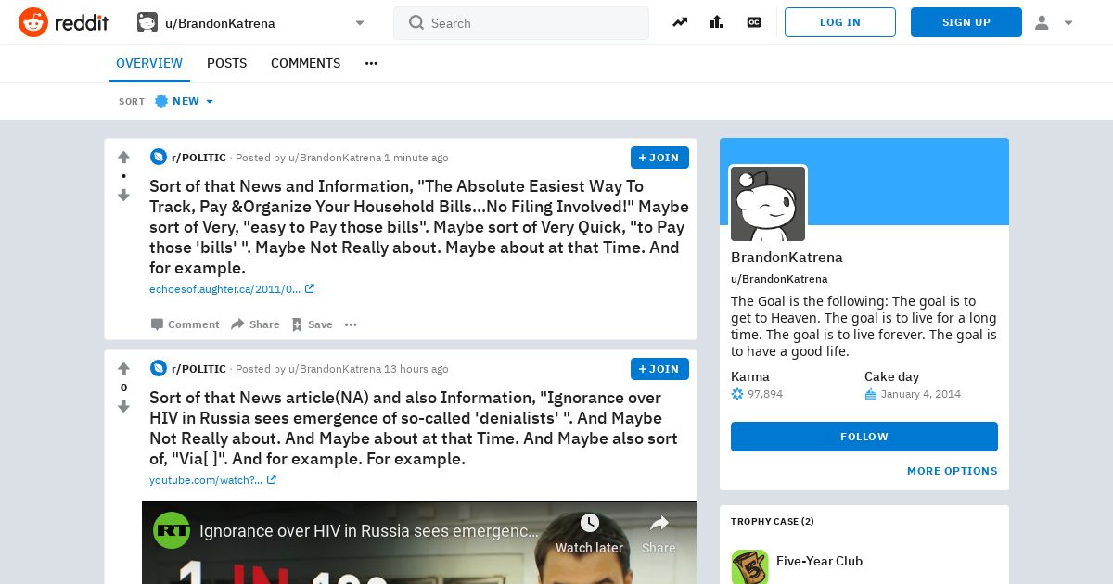Screen dimensions: 1113x584
Task: Switch to the COMMENTS tab
Action: 305,63
